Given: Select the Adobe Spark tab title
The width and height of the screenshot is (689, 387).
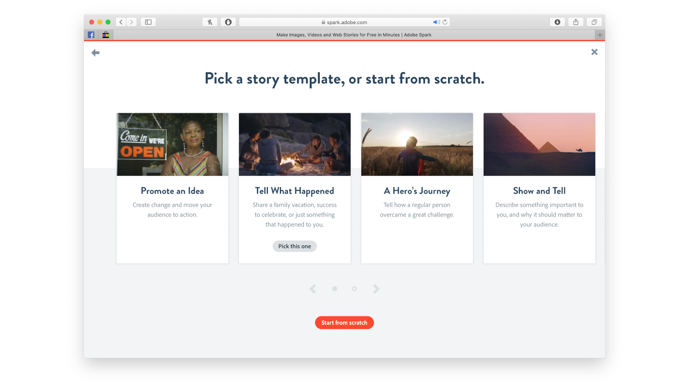Looking at the screenshot, I should click(354, 35).
